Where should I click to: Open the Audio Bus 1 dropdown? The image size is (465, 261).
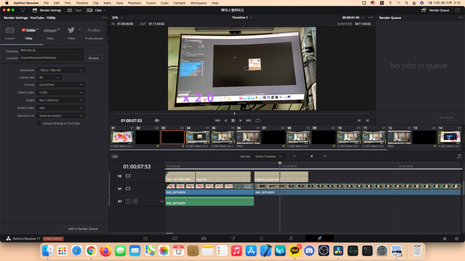click(x=61, y=100)
